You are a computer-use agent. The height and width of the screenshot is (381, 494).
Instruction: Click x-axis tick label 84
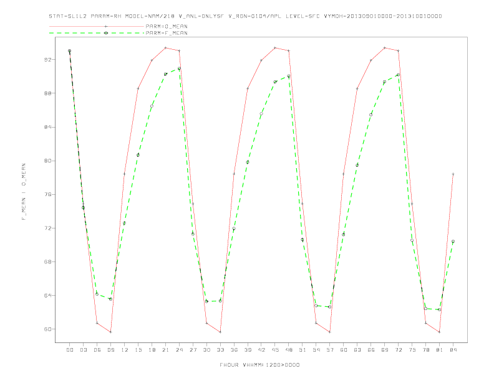(453, 350)
